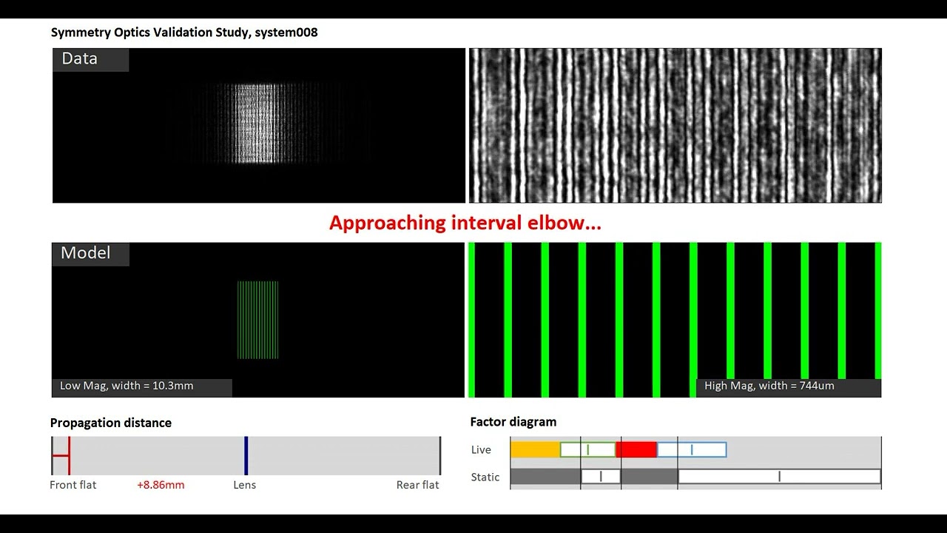Click the 'Rear flat' label
Viewport: 947px width, 533px height.
click(418, 485)
